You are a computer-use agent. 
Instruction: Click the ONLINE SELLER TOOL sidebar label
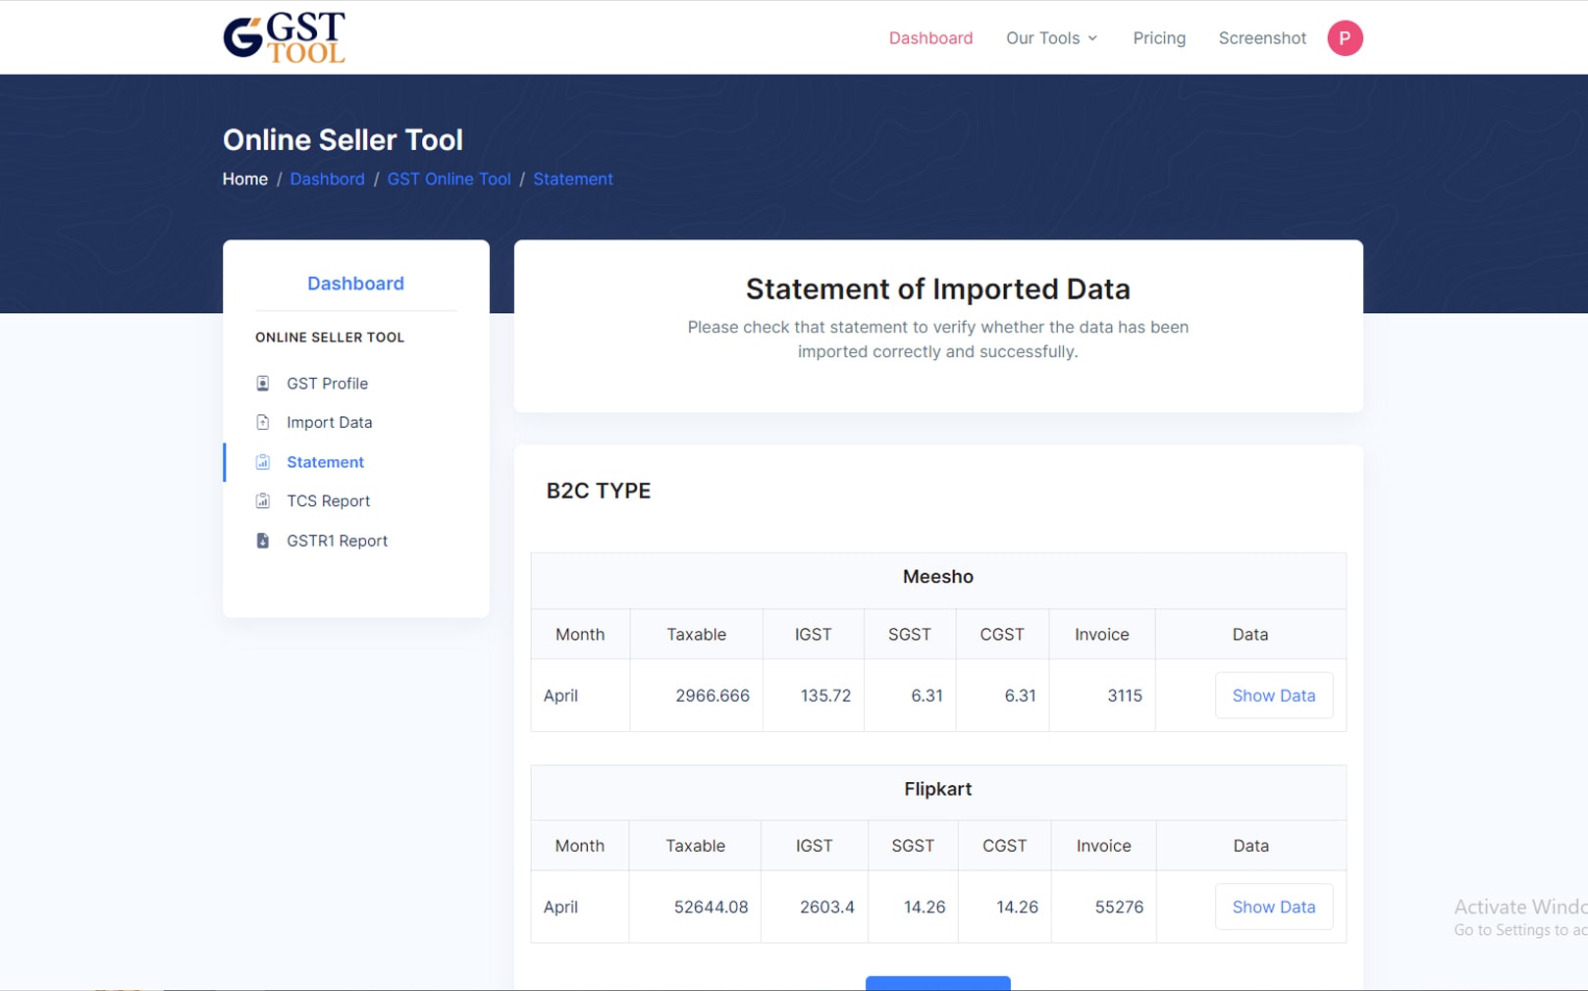[x=330, y=338]
